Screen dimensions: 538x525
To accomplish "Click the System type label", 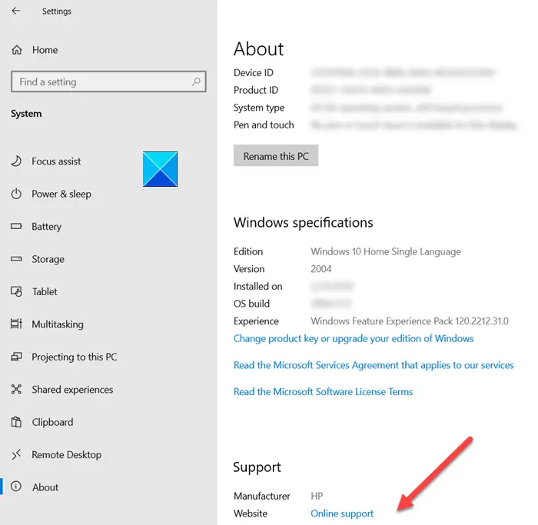I will (x=259, y=108).
